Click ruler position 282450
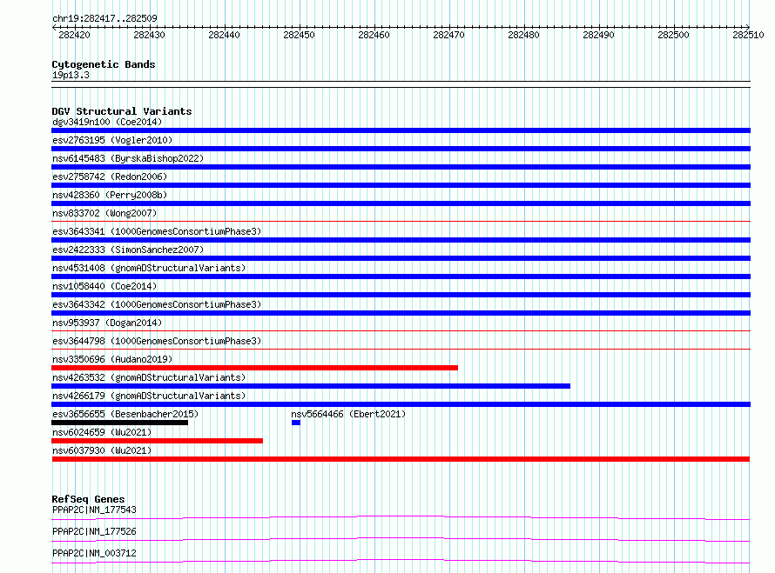The width and height of the screenshot is (775, 573). pos(299,35)
